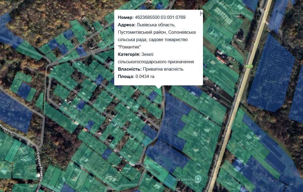The image size is (303, 192).
Task: Click the "Адреса:" field label
Action: click(127, 25)
